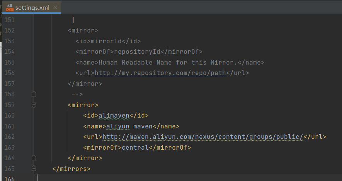Click the 'central' mirrorOf value
The height and width of the screenshot is (181, 342).
point(135,148)
